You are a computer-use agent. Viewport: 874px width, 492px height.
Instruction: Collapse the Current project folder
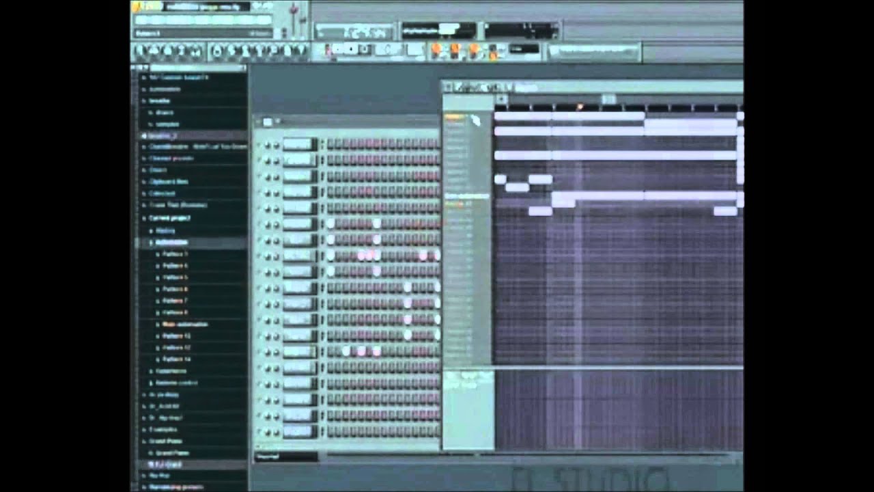(168, 218)
